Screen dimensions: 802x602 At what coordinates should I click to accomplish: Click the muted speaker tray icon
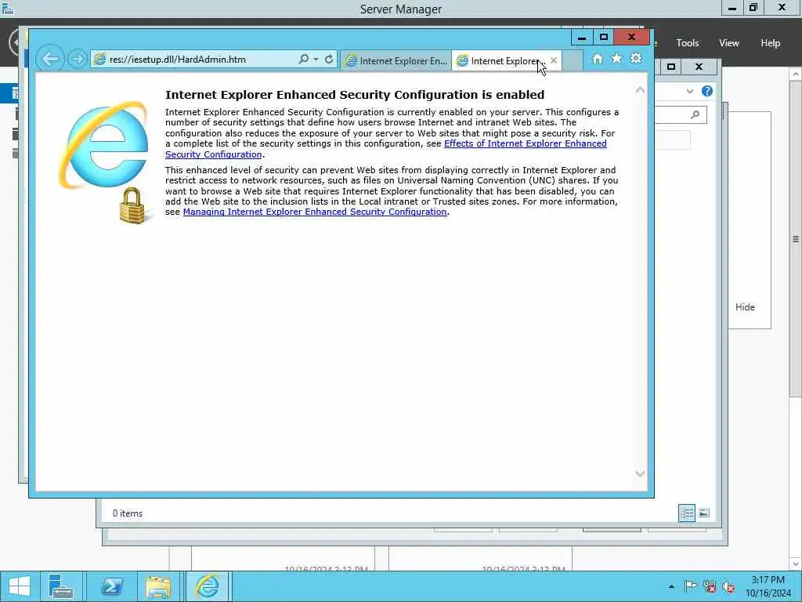coord(728,586)
